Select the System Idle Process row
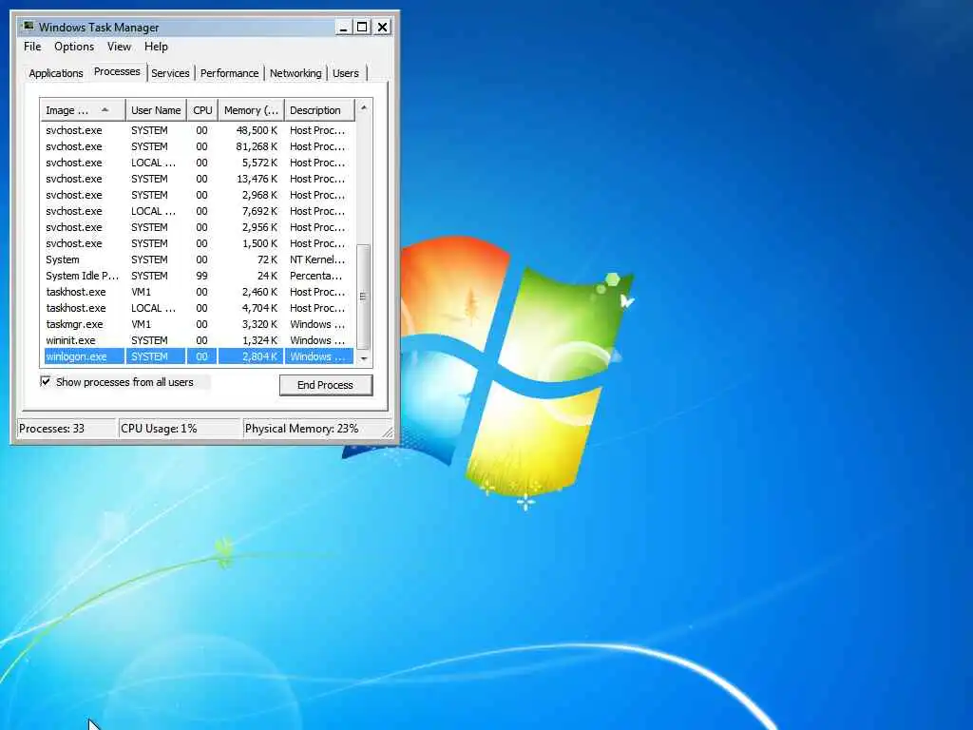 pyautogui.click(x=199, y=276)
